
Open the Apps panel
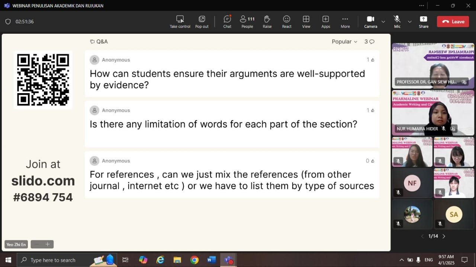325,22
